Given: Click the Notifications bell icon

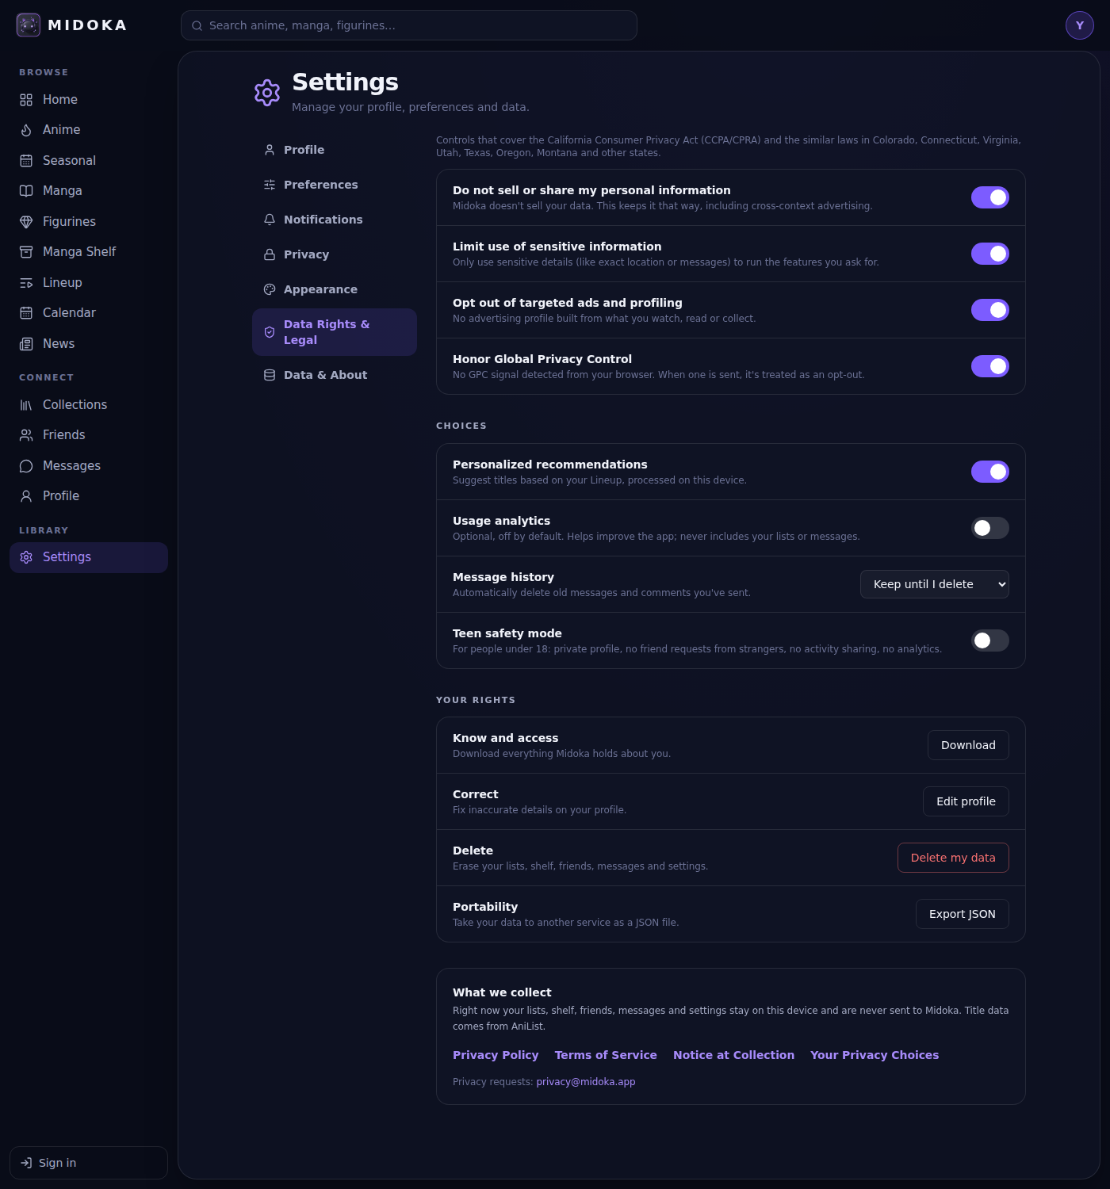Looking at the screenshot, I should tap(270, 220).
